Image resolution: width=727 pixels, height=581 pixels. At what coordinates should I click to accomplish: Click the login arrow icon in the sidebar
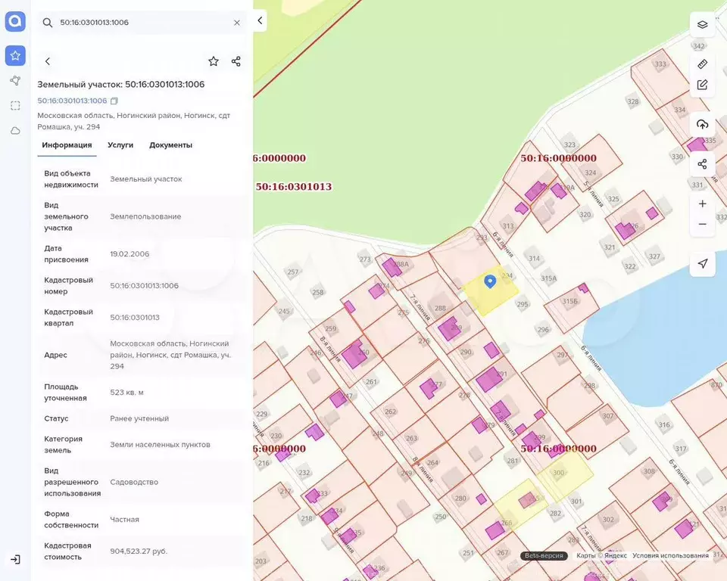pos(15,559)
